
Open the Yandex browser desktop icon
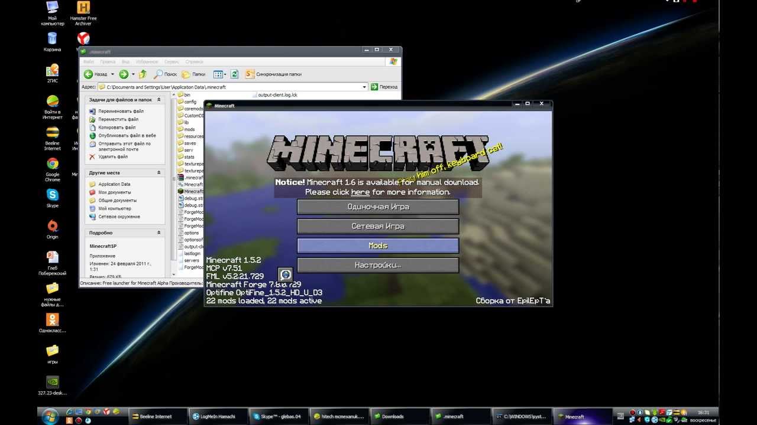tap(83, 38)
